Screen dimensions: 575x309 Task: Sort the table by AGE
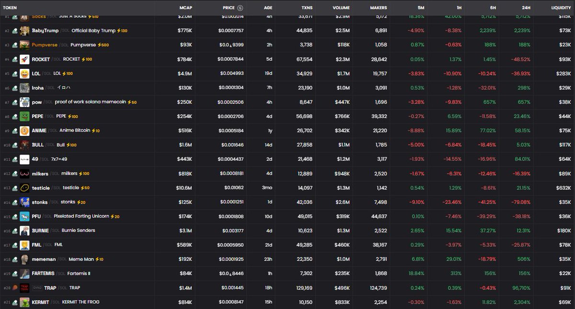(268, 8)
